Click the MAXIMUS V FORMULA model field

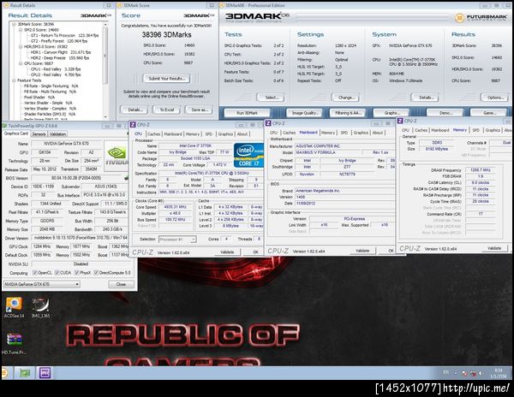328,152
